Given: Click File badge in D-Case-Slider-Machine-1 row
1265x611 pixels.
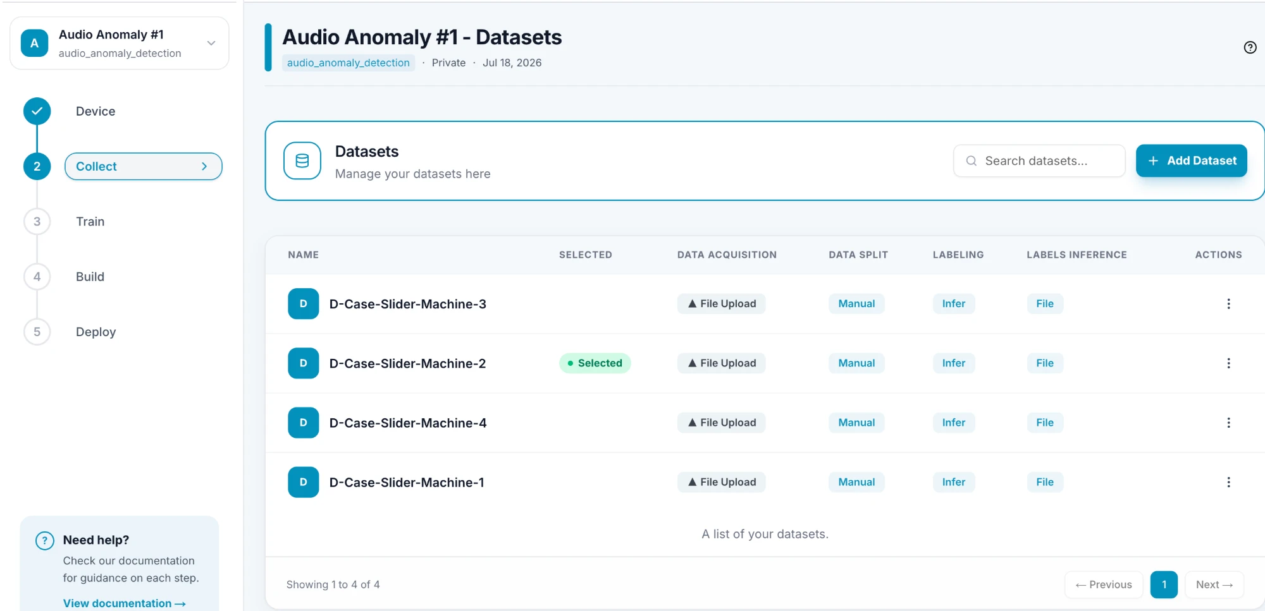Looking at the screenshot, I should pyautogui.click(x=1045, y=482).
